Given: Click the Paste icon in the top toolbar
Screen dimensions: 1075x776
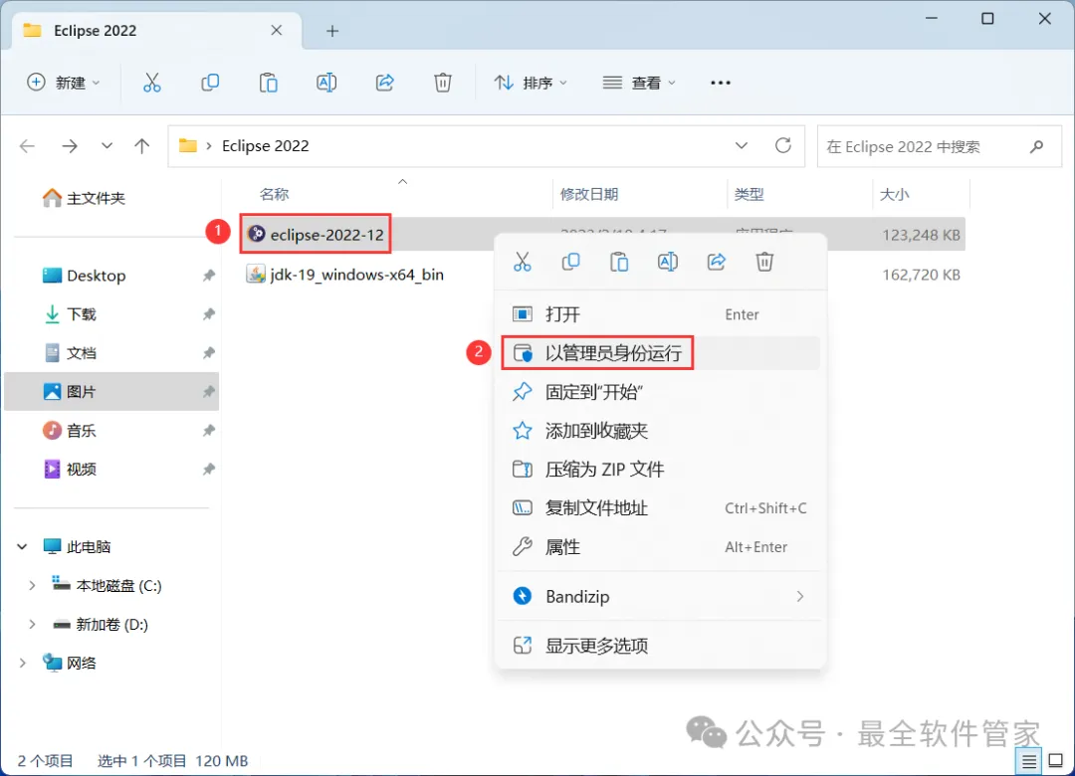Looking at the screenshot, I should pos(268,83).
